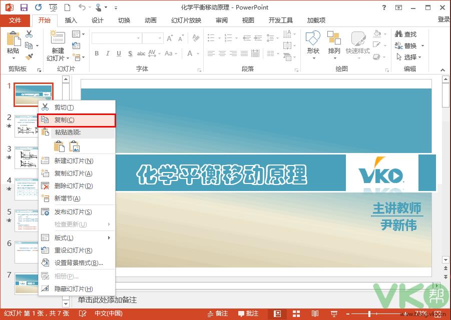This screenshot has width=451, height=320.
Task: Click the Start from beginning presentation icon
Action: [53, 7]
